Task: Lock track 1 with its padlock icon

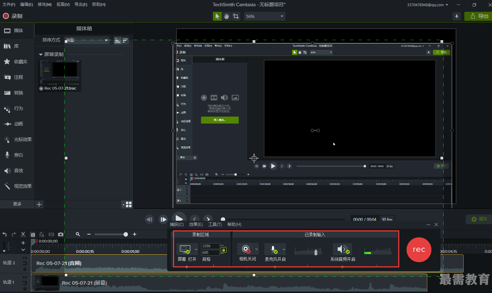Action: pos(25,288)
